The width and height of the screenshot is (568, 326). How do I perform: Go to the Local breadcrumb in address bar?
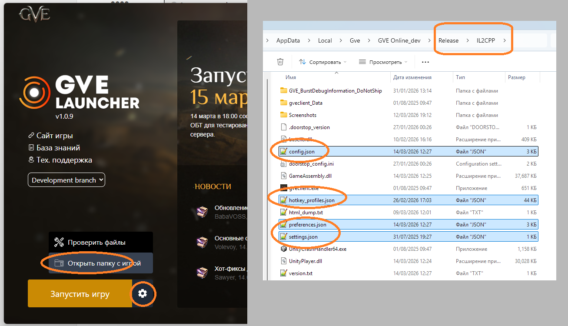pyautogui.click(x=325, y=40)
